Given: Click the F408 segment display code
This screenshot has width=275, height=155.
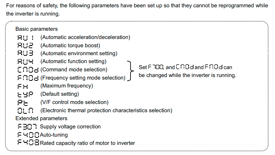Looking at the screenshot, I should tap(29, 143).
